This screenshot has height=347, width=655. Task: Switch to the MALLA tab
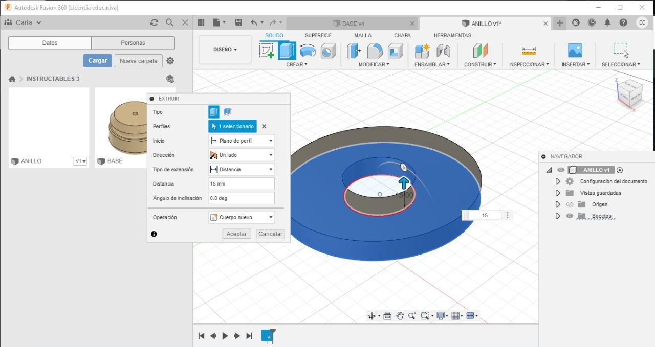(363, 35)
